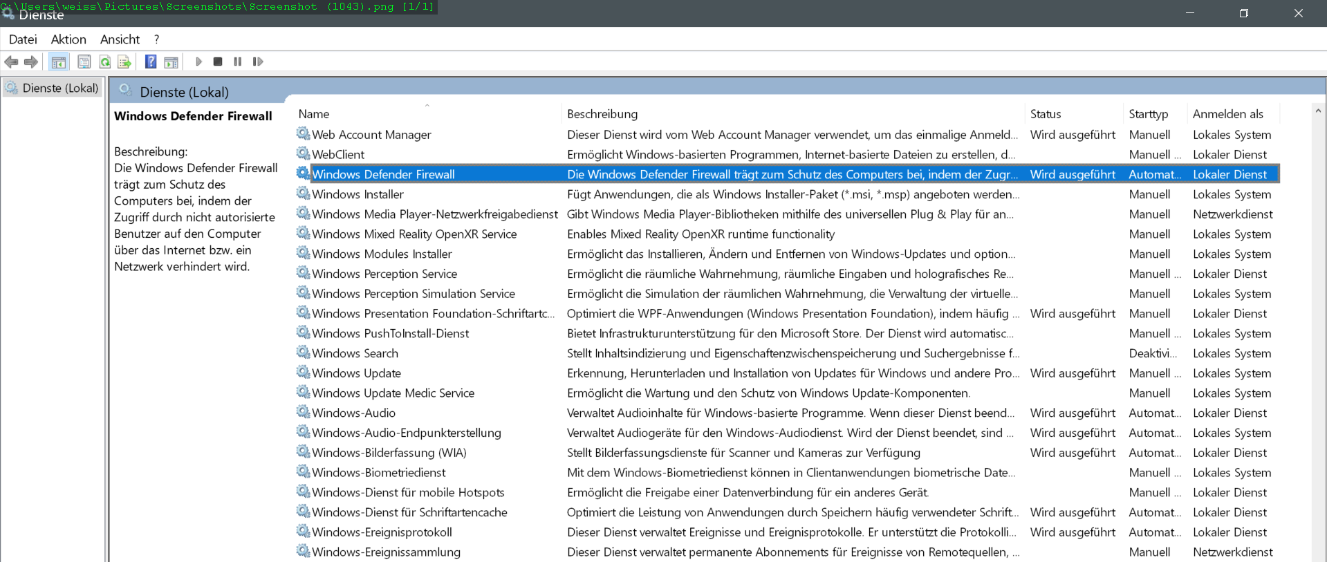Open Help with the blue question icon
Screen dimensions: 1327x562
pos(151,62)
